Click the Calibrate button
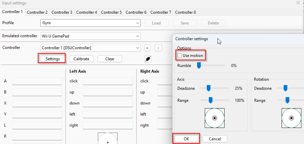Screen dimensions: 304x144 coord(82,59)
